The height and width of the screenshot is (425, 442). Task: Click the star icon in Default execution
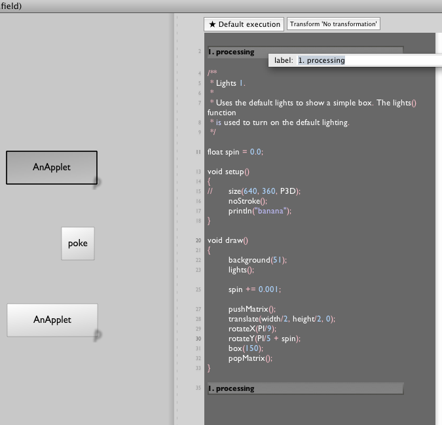coord(212,24)
